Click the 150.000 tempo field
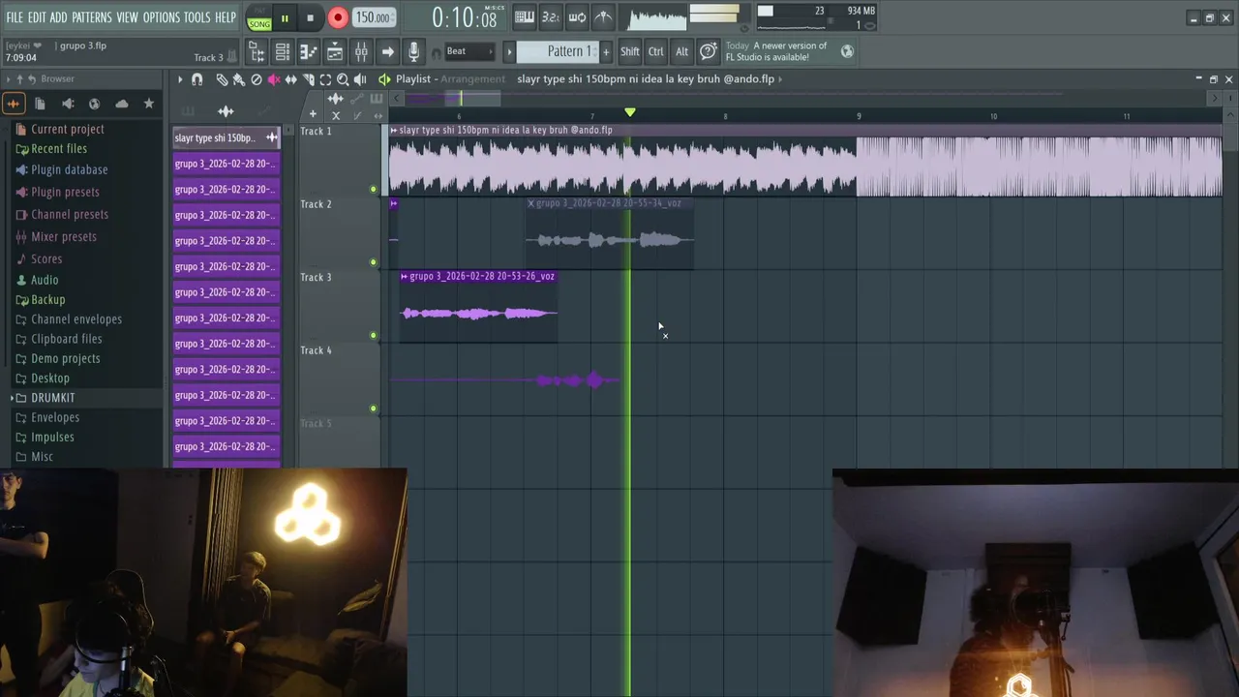This screenshot has height=697, width=1239. click(x=373, y=17)
